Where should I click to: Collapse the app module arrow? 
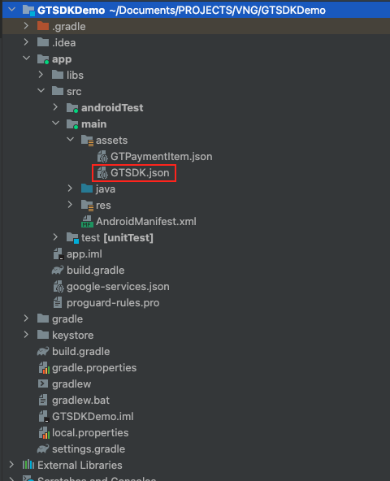[26, 58]
